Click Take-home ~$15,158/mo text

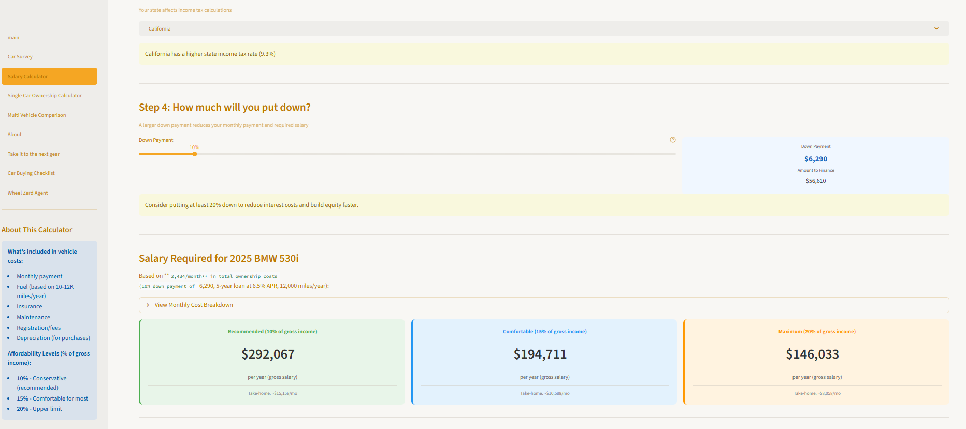click(272, 393)
